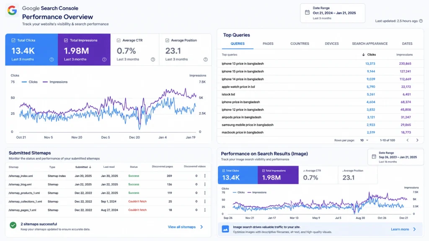Click the image search icon in banner
Image resolution: width=429 pixels, height=241 pixels.
225,229
